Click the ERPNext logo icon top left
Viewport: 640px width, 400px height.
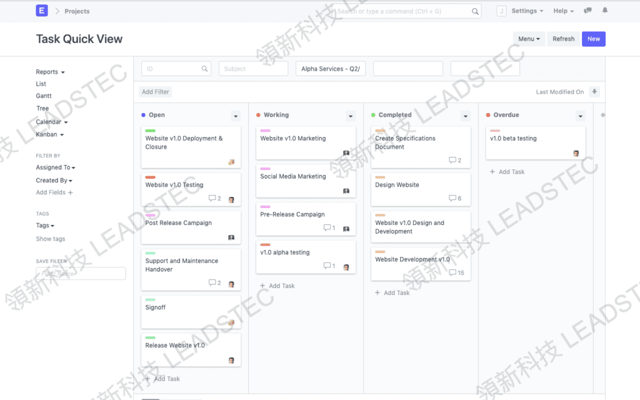[x=41, y=11]
